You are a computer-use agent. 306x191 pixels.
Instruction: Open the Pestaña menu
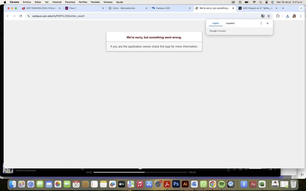(95, 2)
